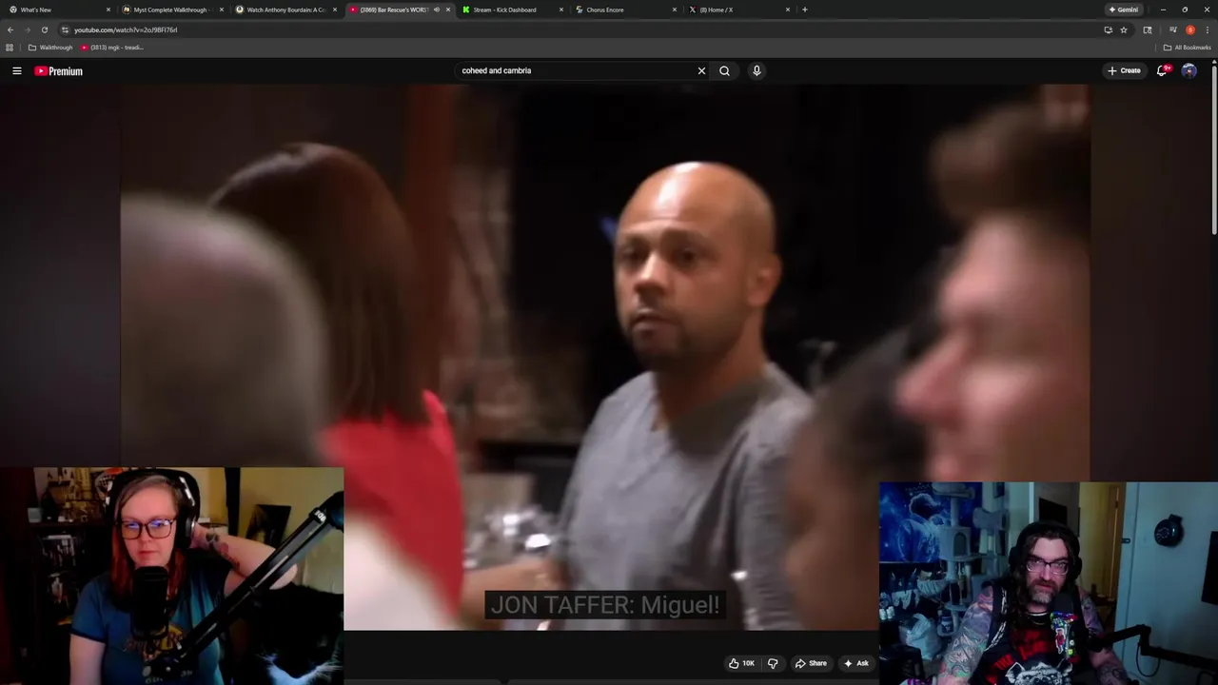Click the page vertical scrollbar
The width and height of the screenshot is (1218, 685).
coord(1214,152)
